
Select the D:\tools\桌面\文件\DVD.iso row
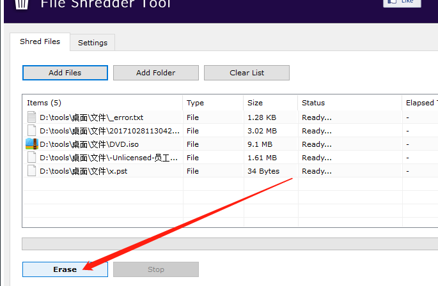[x=230, y=144]
